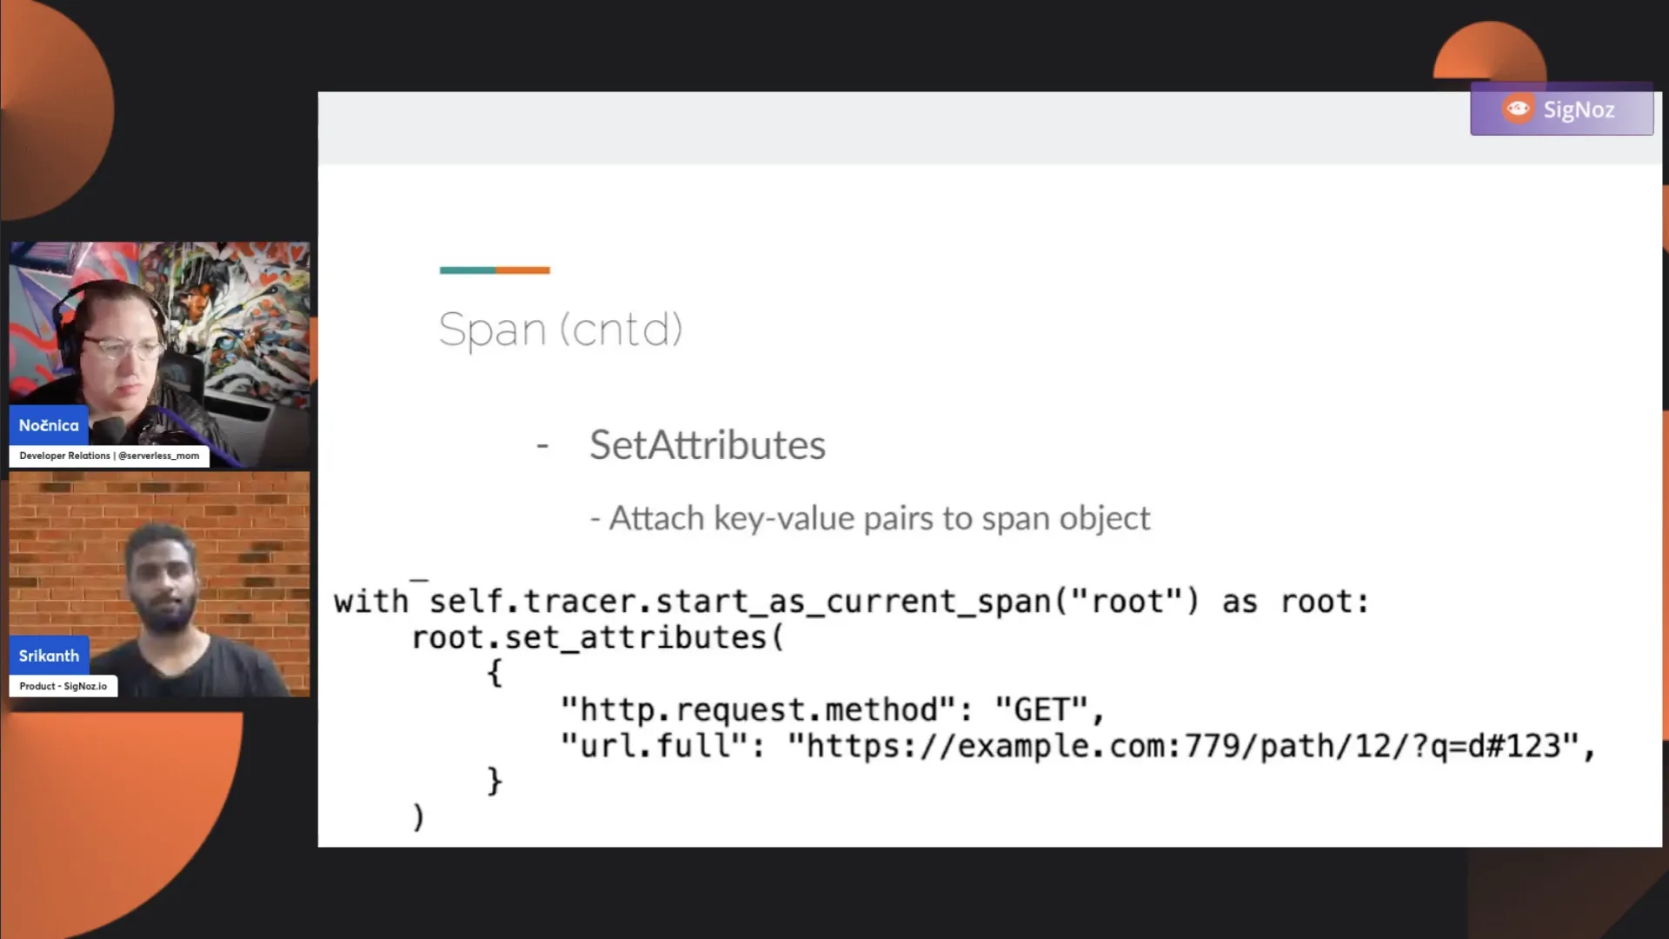This screenshot has height=939, width=1669.
Task: Click the Span (cntd) slide title
Action: pos(561,330)
